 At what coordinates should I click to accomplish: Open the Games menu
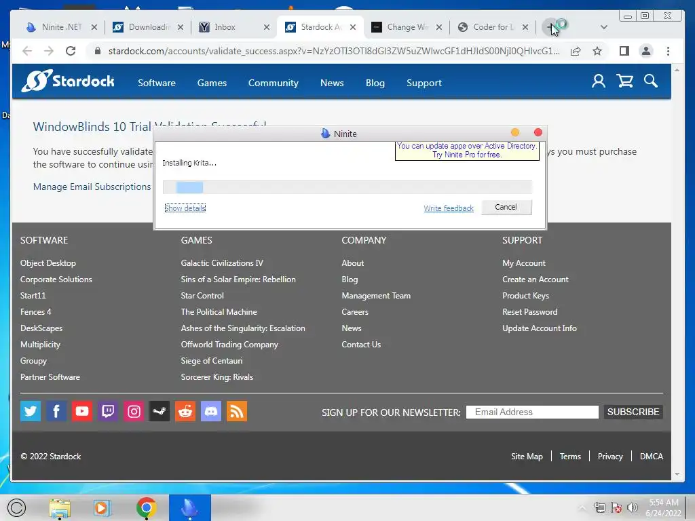pos(212,83)
